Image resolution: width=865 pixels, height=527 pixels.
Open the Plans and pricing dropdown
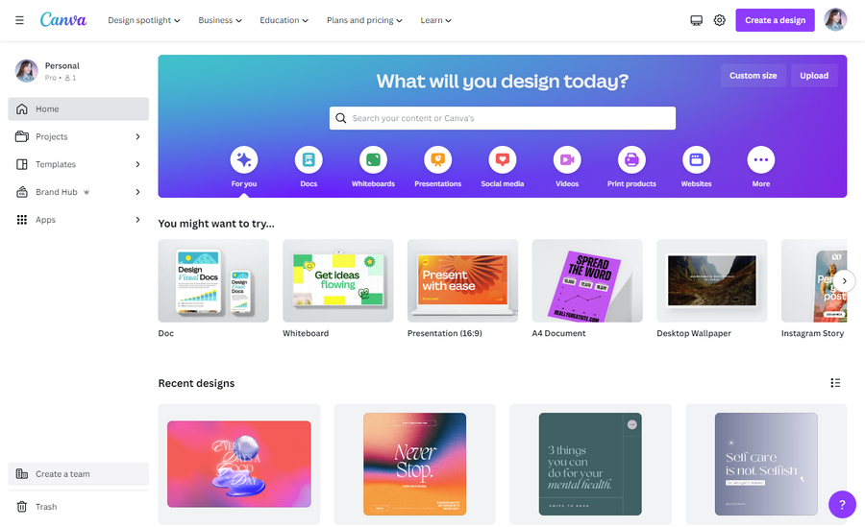(x=364, y=20)
